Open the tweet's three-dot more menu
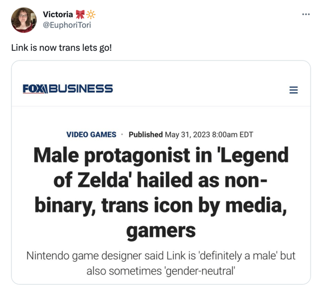 click(306, 14)
